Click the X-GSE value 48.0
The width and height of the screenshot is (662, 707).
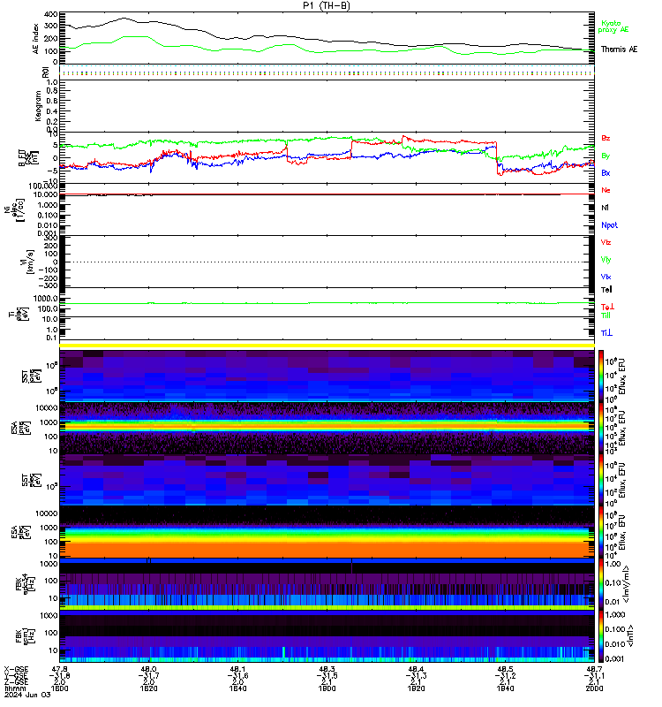click(148, 669)
